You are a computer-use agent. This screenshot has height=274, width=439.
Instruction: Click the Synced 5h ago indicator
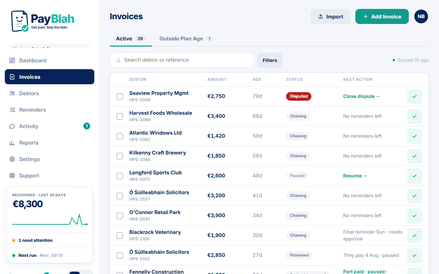pyautogui.click(x=411, y=60)
